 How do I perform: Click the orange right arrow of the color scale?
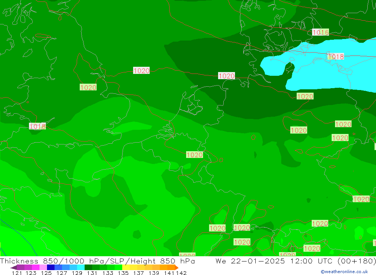pyautogui.click(x=176, y=267)
